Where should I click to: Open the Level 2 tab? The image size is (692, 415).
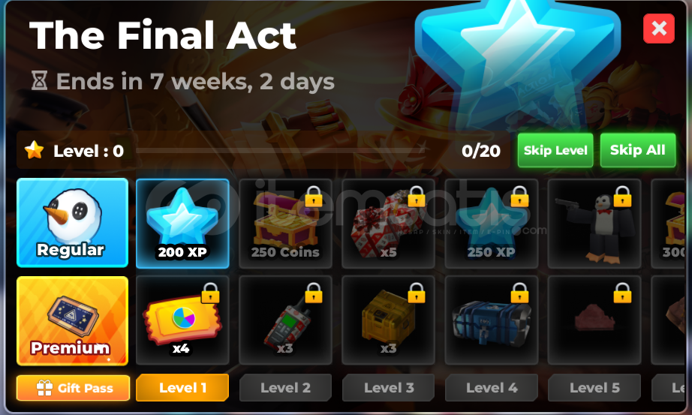click(285, 388)
